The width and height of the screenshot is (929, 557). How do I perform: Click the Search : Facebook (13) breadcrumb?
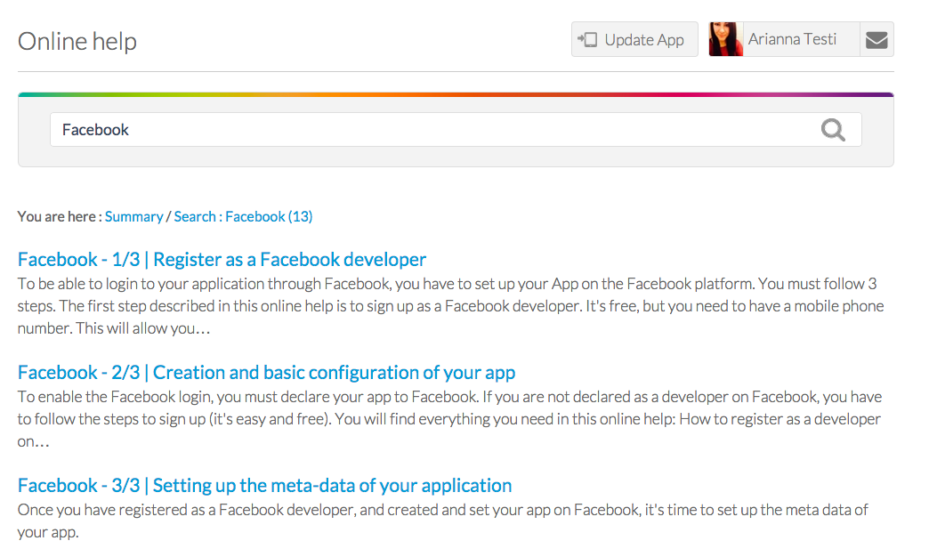click(243, 216)
